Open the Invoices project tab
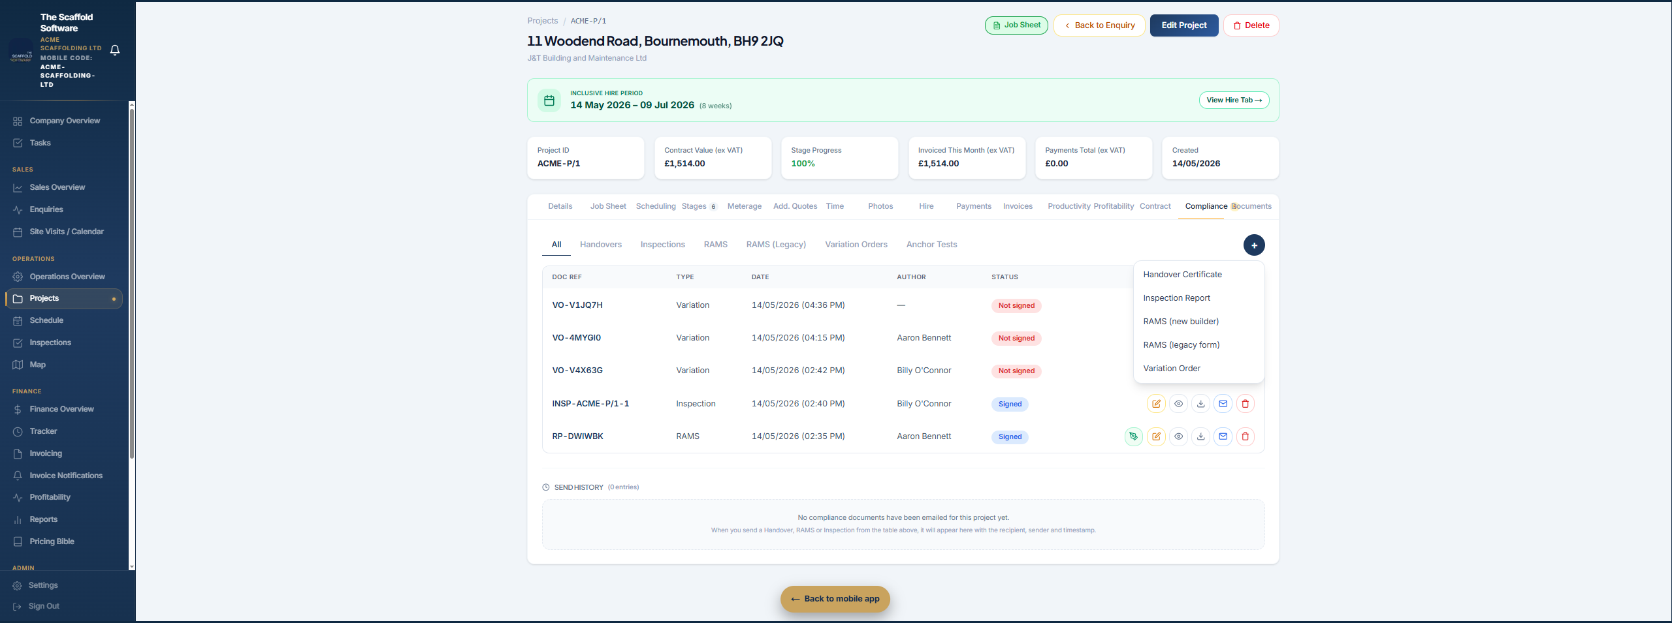This screenshot has height=623, width=1672. 1018,206
